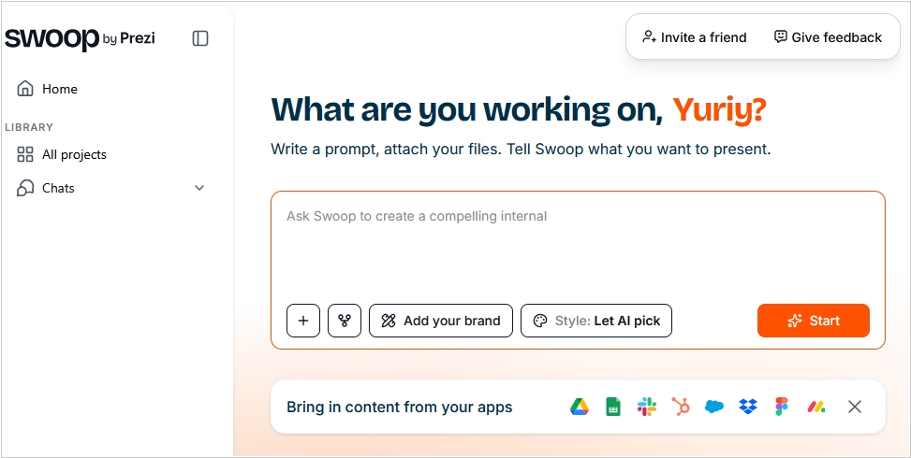Click the monday.com app icon

816,407
